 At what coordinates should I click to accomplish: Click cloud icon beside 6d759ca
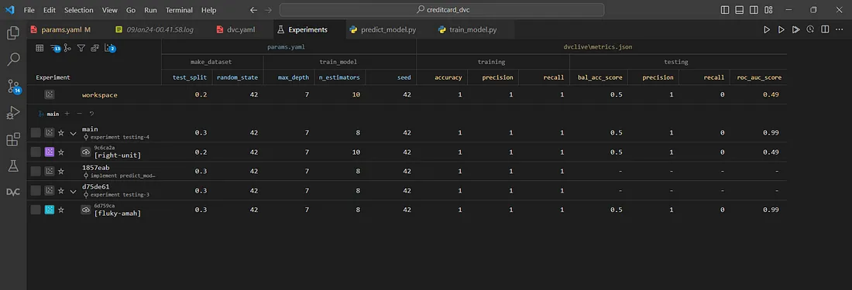click(86, 210)
